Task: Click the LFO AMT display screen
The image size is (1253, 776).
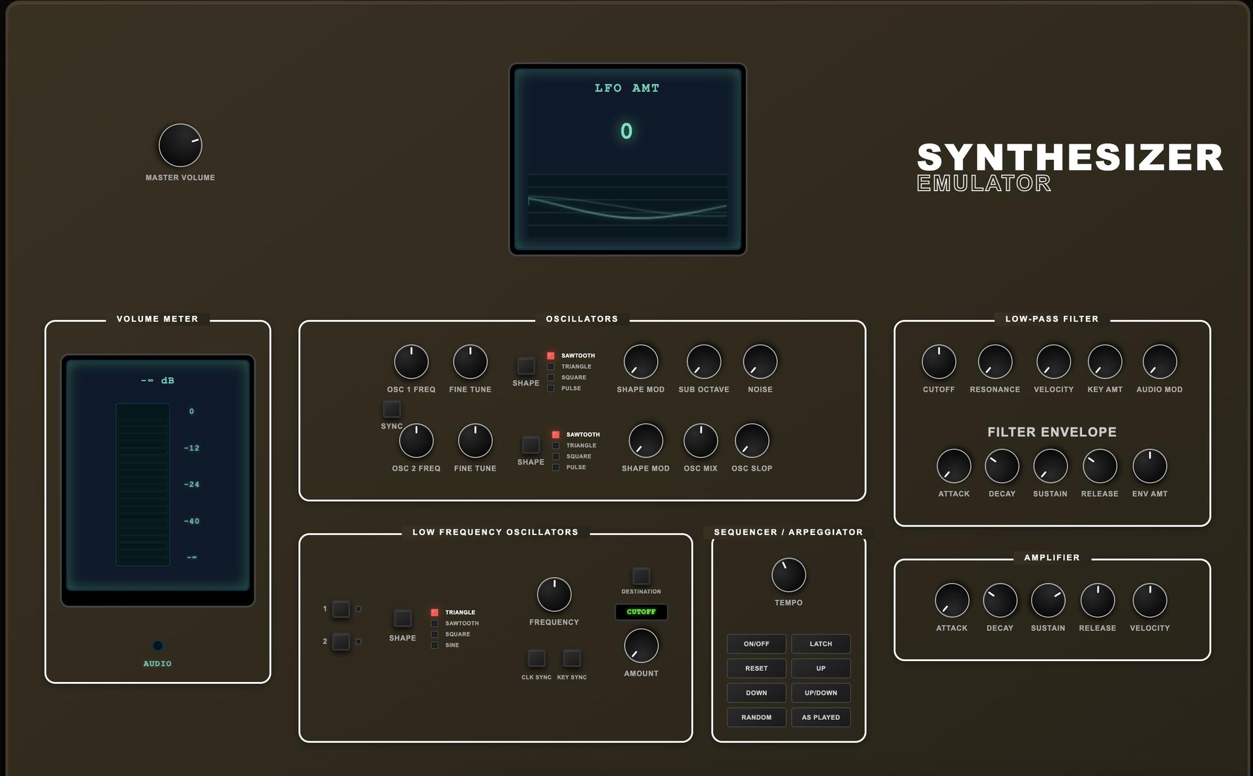Action: click(x=628, y=159)
